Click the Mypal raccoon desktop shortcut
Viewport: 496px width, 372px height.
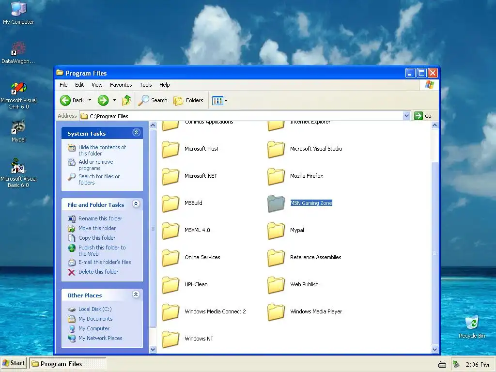point(18,131)
